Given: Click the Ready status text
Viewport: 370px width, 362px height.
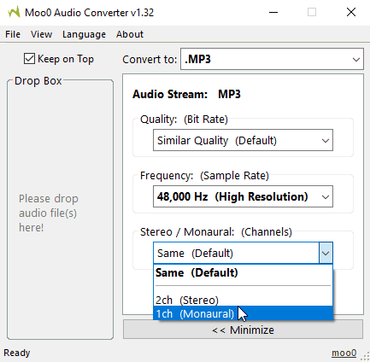Looking at the screenshot, I should (x=17, y=353).
